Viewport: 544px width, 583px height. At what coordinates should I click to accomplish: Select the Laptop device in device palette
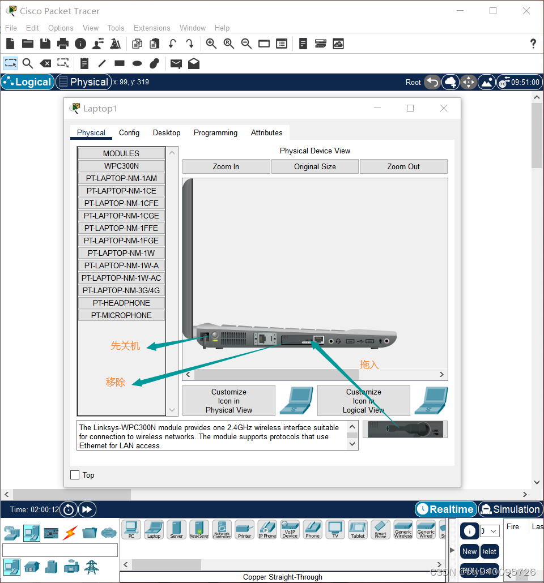154,529
